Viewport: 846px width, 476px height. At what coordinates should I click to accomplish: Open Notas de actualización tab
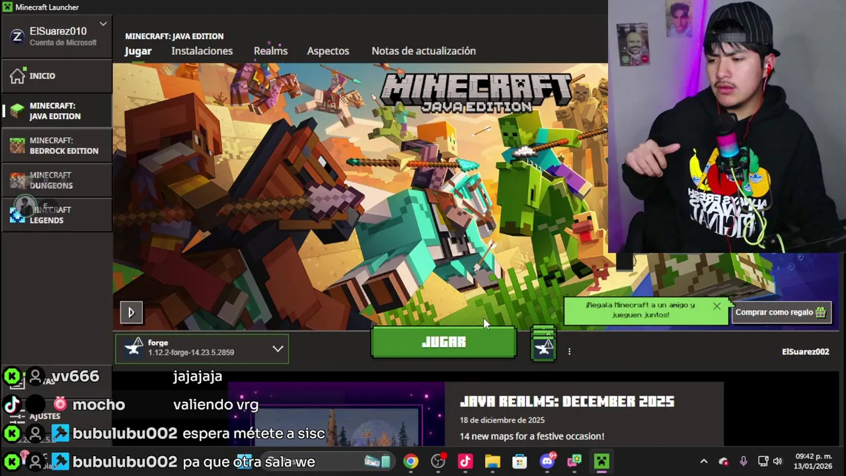(424, 51)
